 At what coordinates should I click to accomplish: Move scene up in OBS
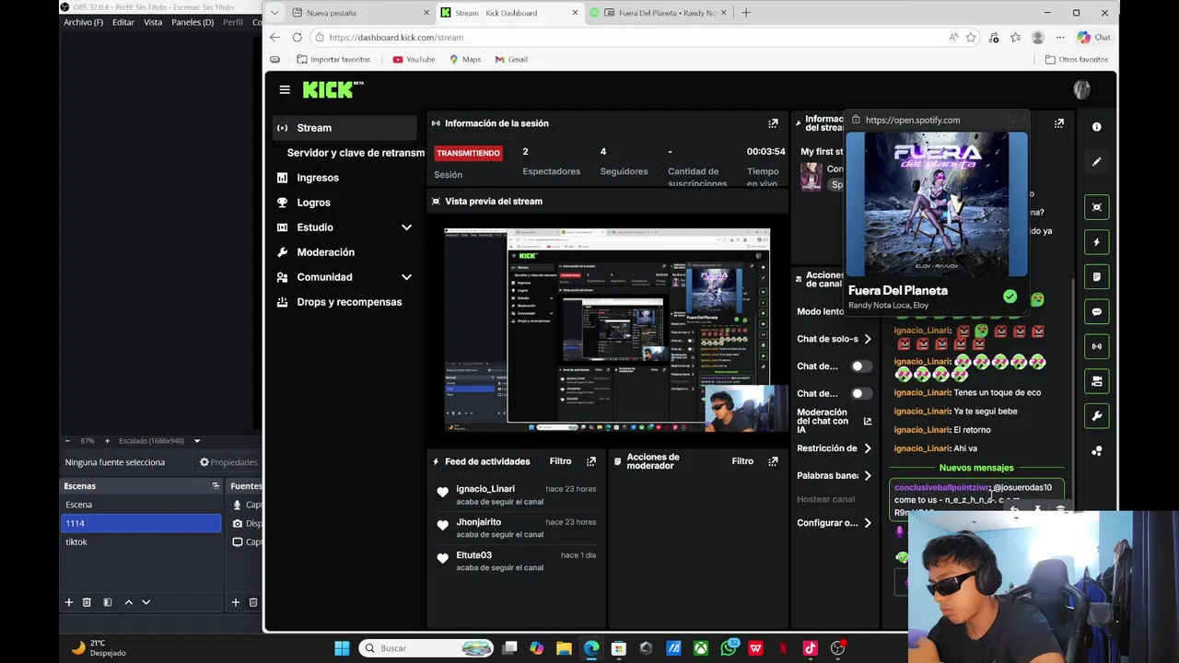[x=128, y=602]
